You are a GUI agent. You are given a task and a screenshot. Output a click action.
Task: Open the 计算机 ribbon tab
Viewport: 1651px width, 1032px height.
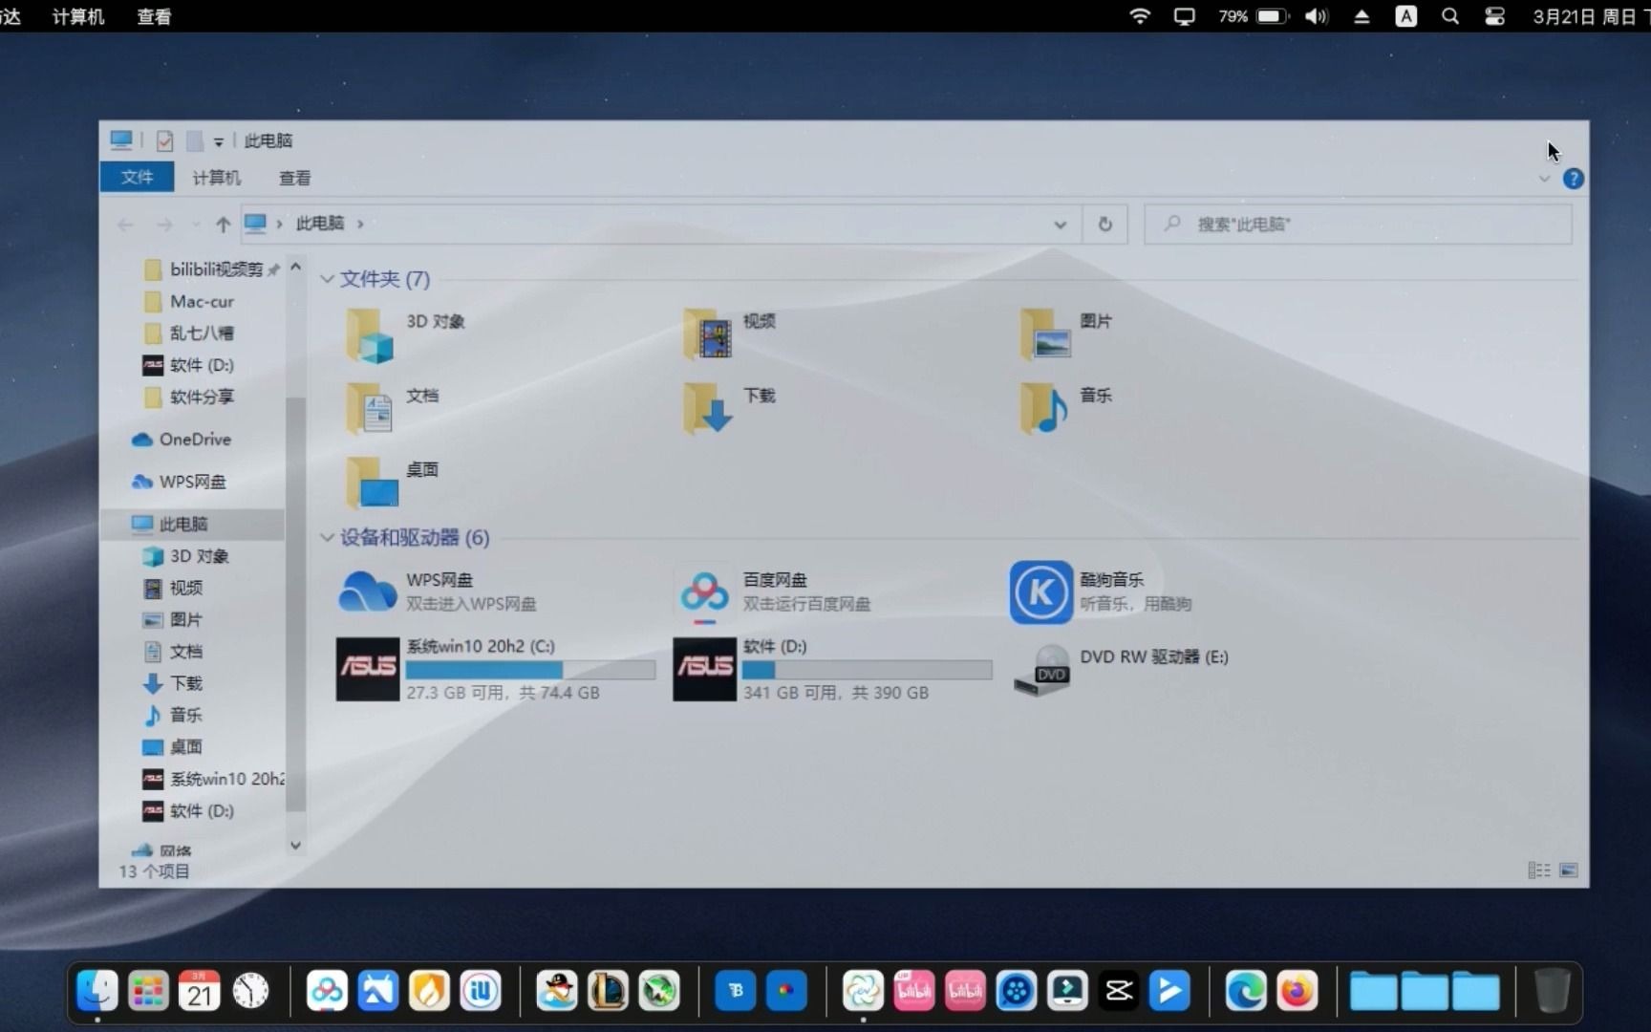click(x=216, y=178)
